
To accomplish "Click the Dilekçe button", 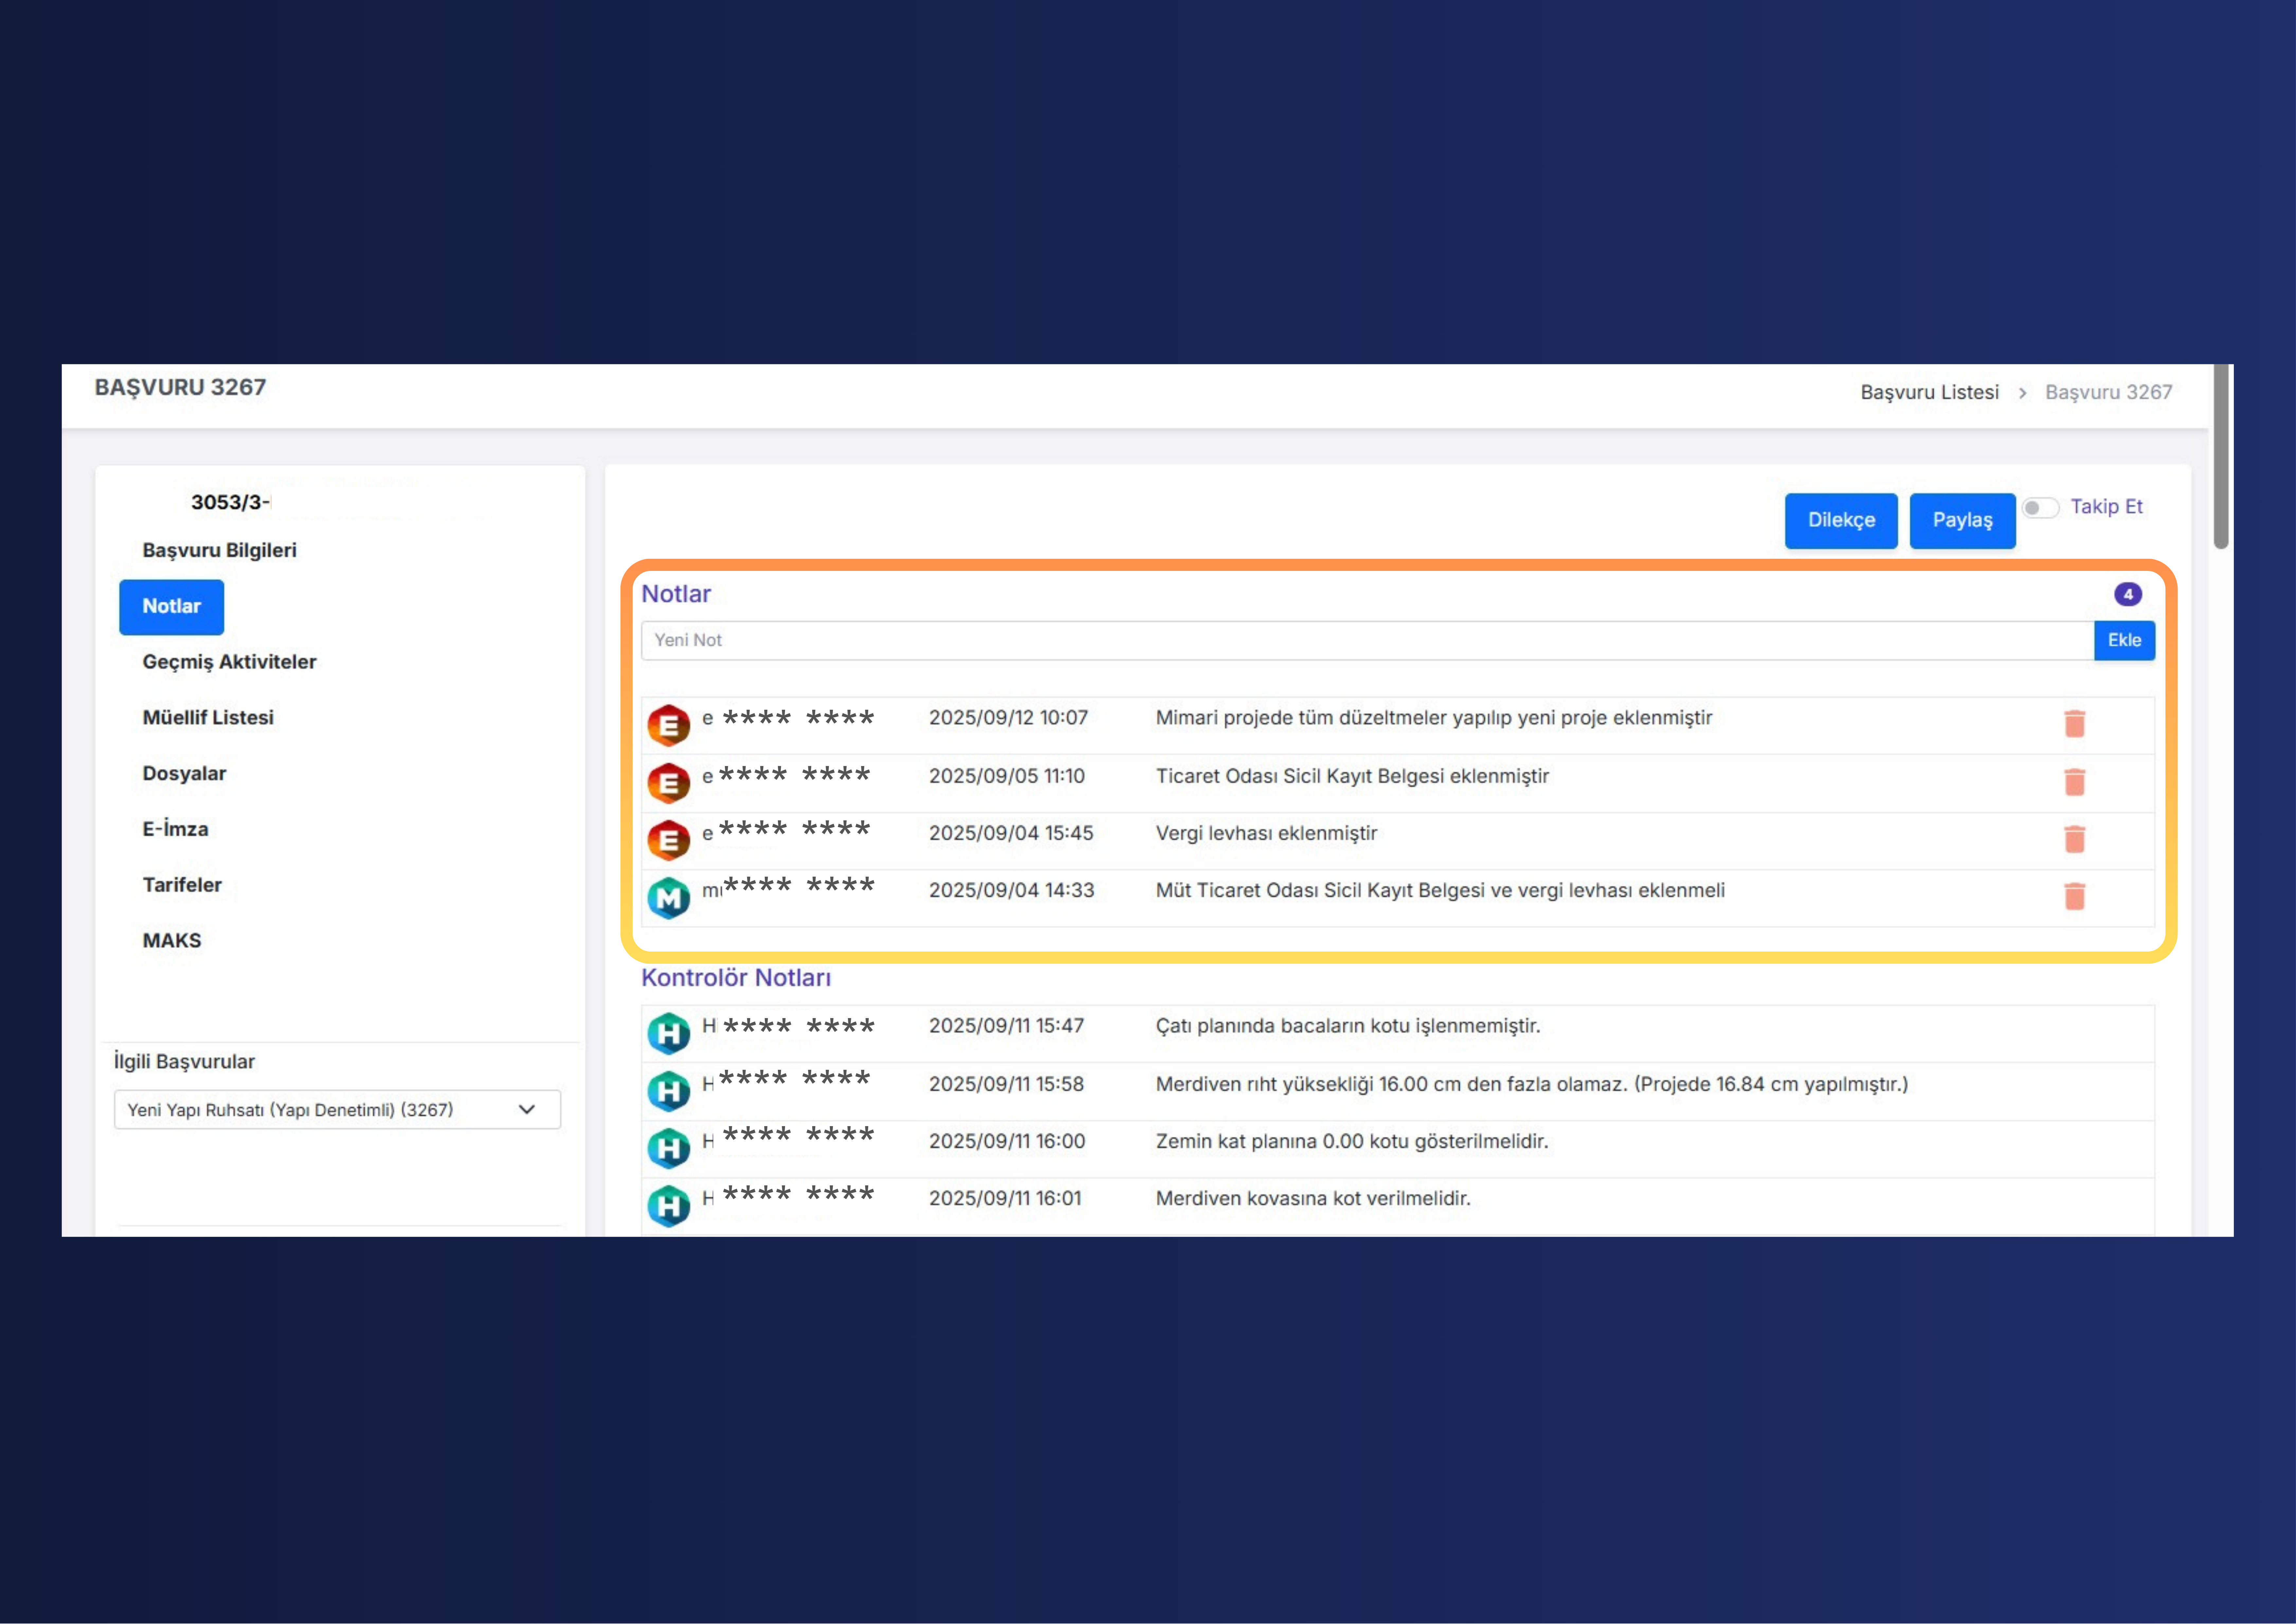I will [1841, 520].
